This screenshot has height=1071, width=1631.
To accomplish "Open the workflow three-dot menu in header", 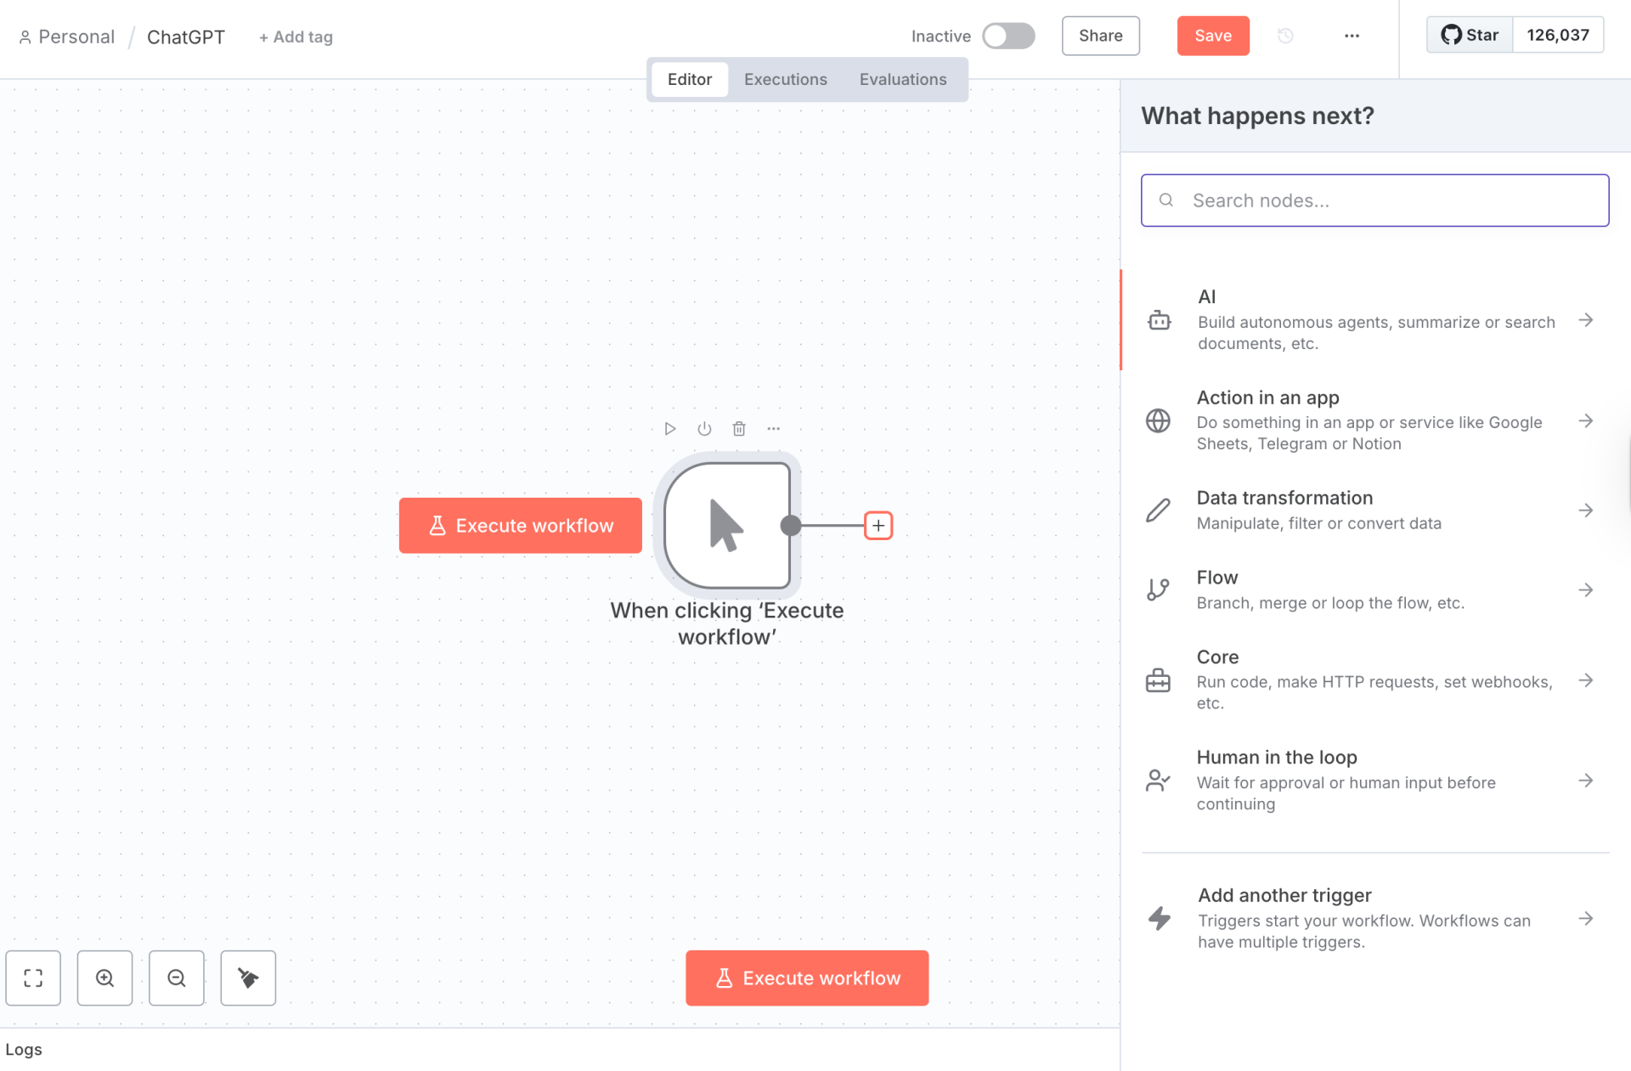I will [1352, 36].
